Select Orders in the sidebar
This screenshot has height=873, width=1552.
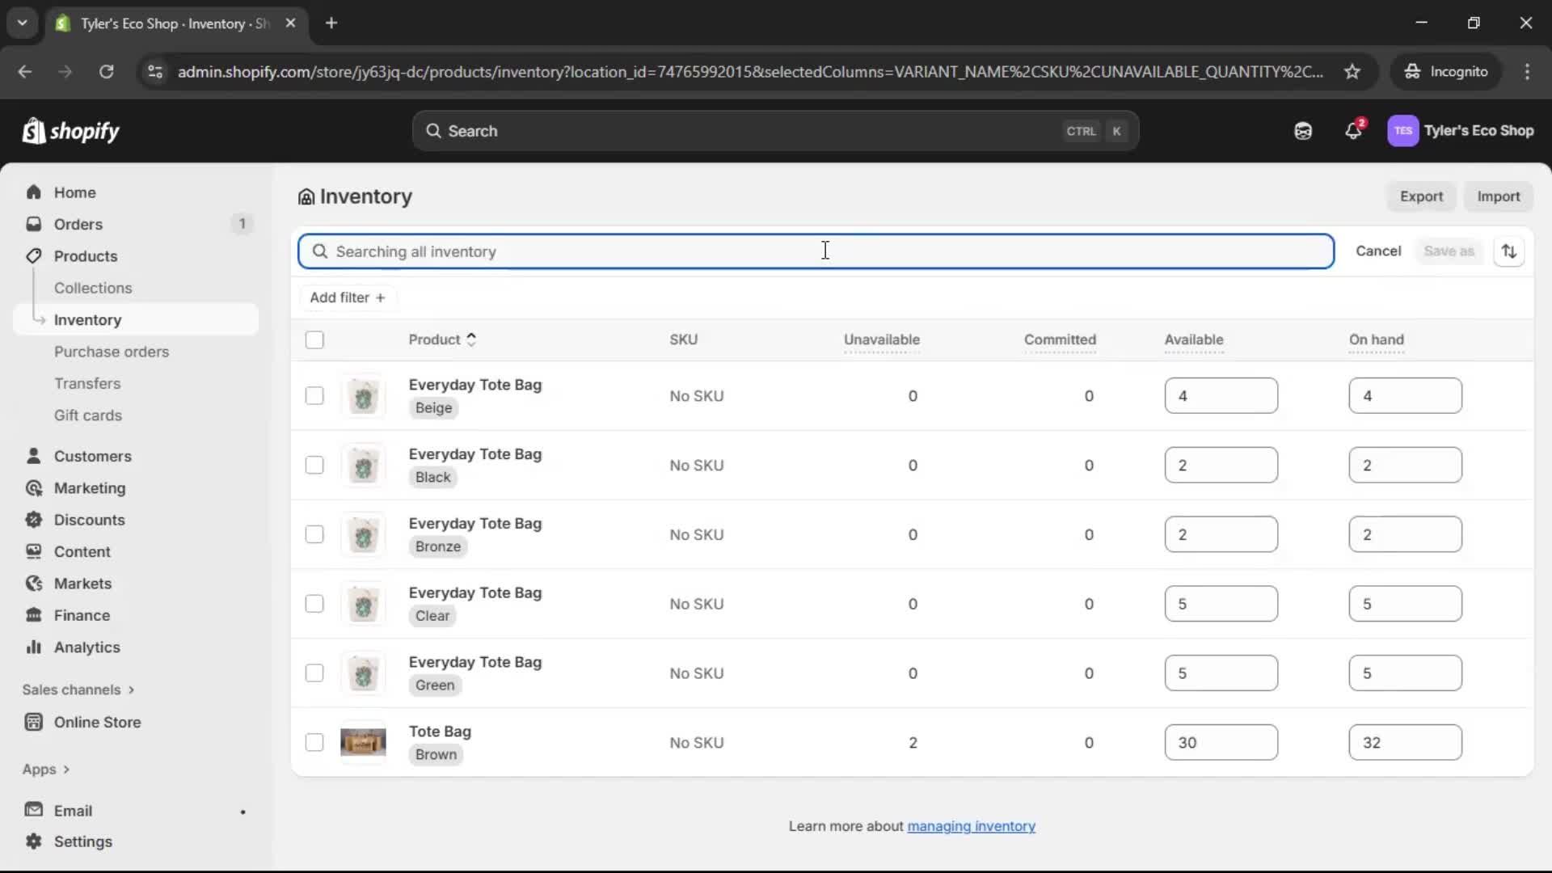78,224
